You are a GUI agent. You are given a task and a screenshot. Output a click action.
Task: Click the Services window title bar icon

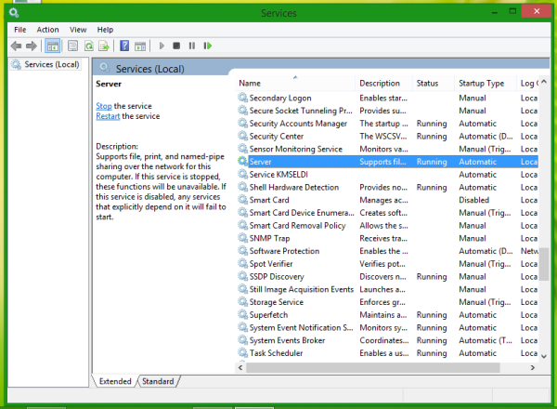14,14
